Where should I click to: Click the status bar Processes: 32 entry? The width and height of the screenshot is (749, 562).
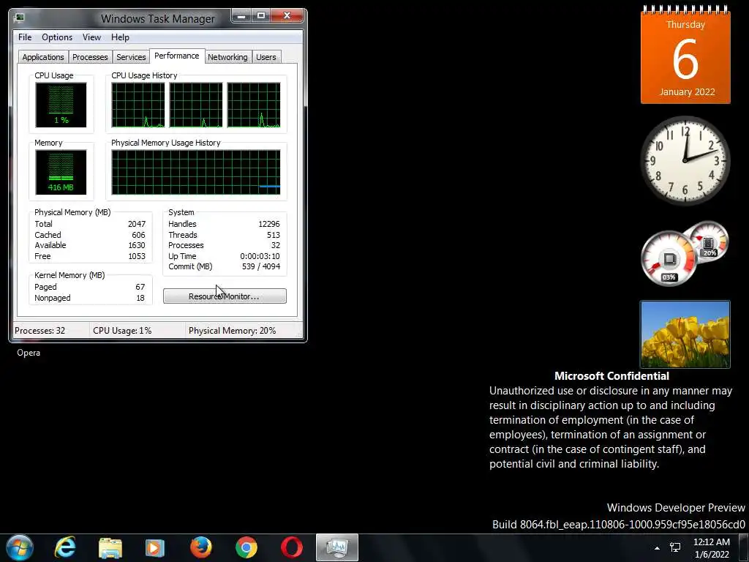(x=39, y=331)
